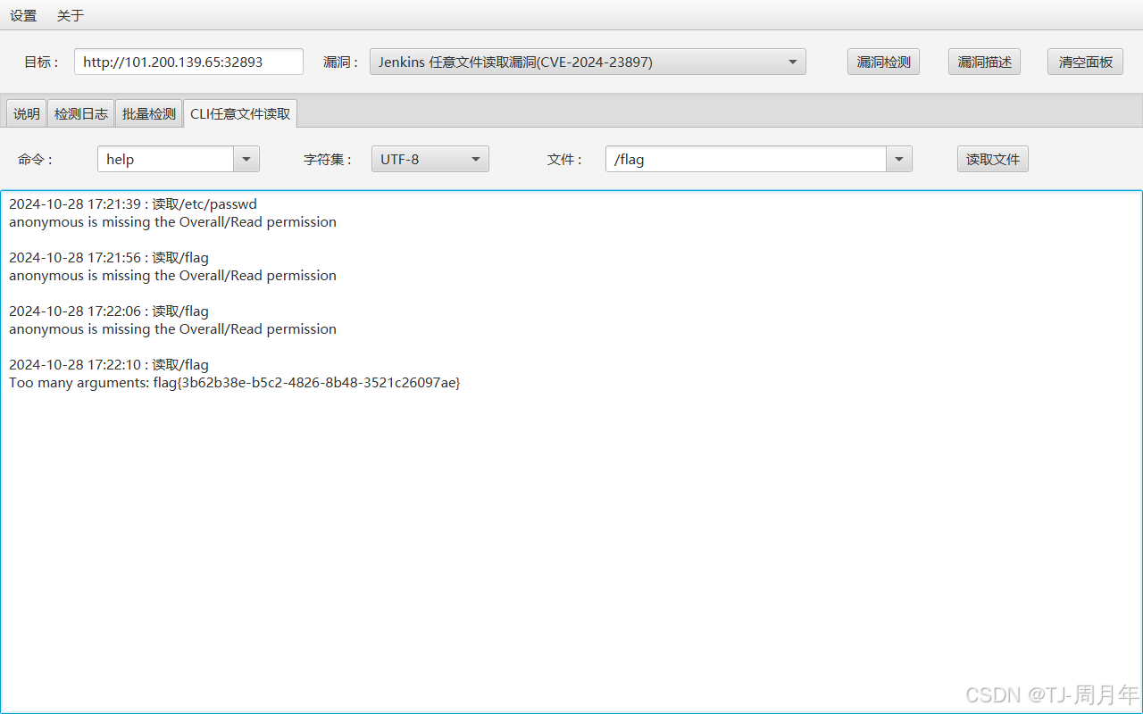
Task: Expand the 命令 combo box arrow
Action: [246, 159]
